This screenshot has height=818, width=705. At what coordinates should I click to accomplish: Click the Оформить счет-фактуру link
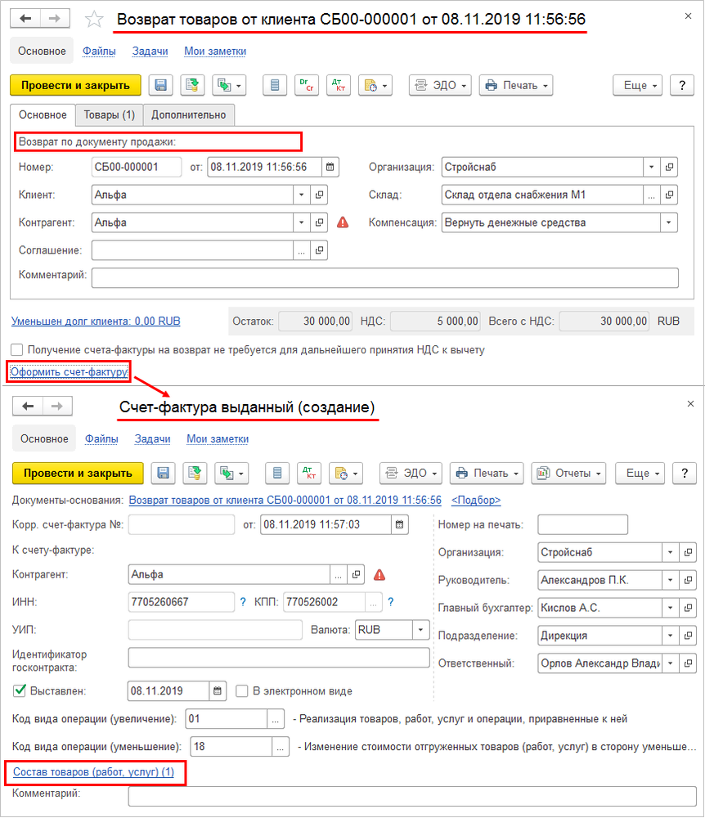coord(69,372)
